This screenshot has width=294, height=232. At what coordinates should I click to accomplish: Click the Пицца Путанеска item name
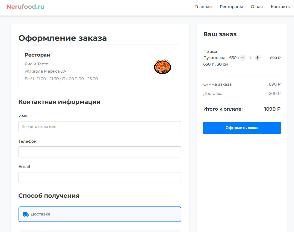click(214, 55)
